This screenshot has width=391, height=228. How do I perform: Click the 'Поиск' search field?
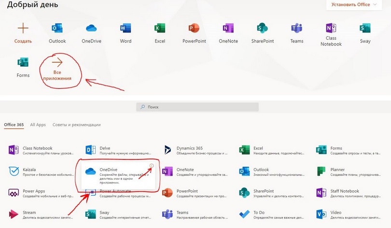click(197, 107)
